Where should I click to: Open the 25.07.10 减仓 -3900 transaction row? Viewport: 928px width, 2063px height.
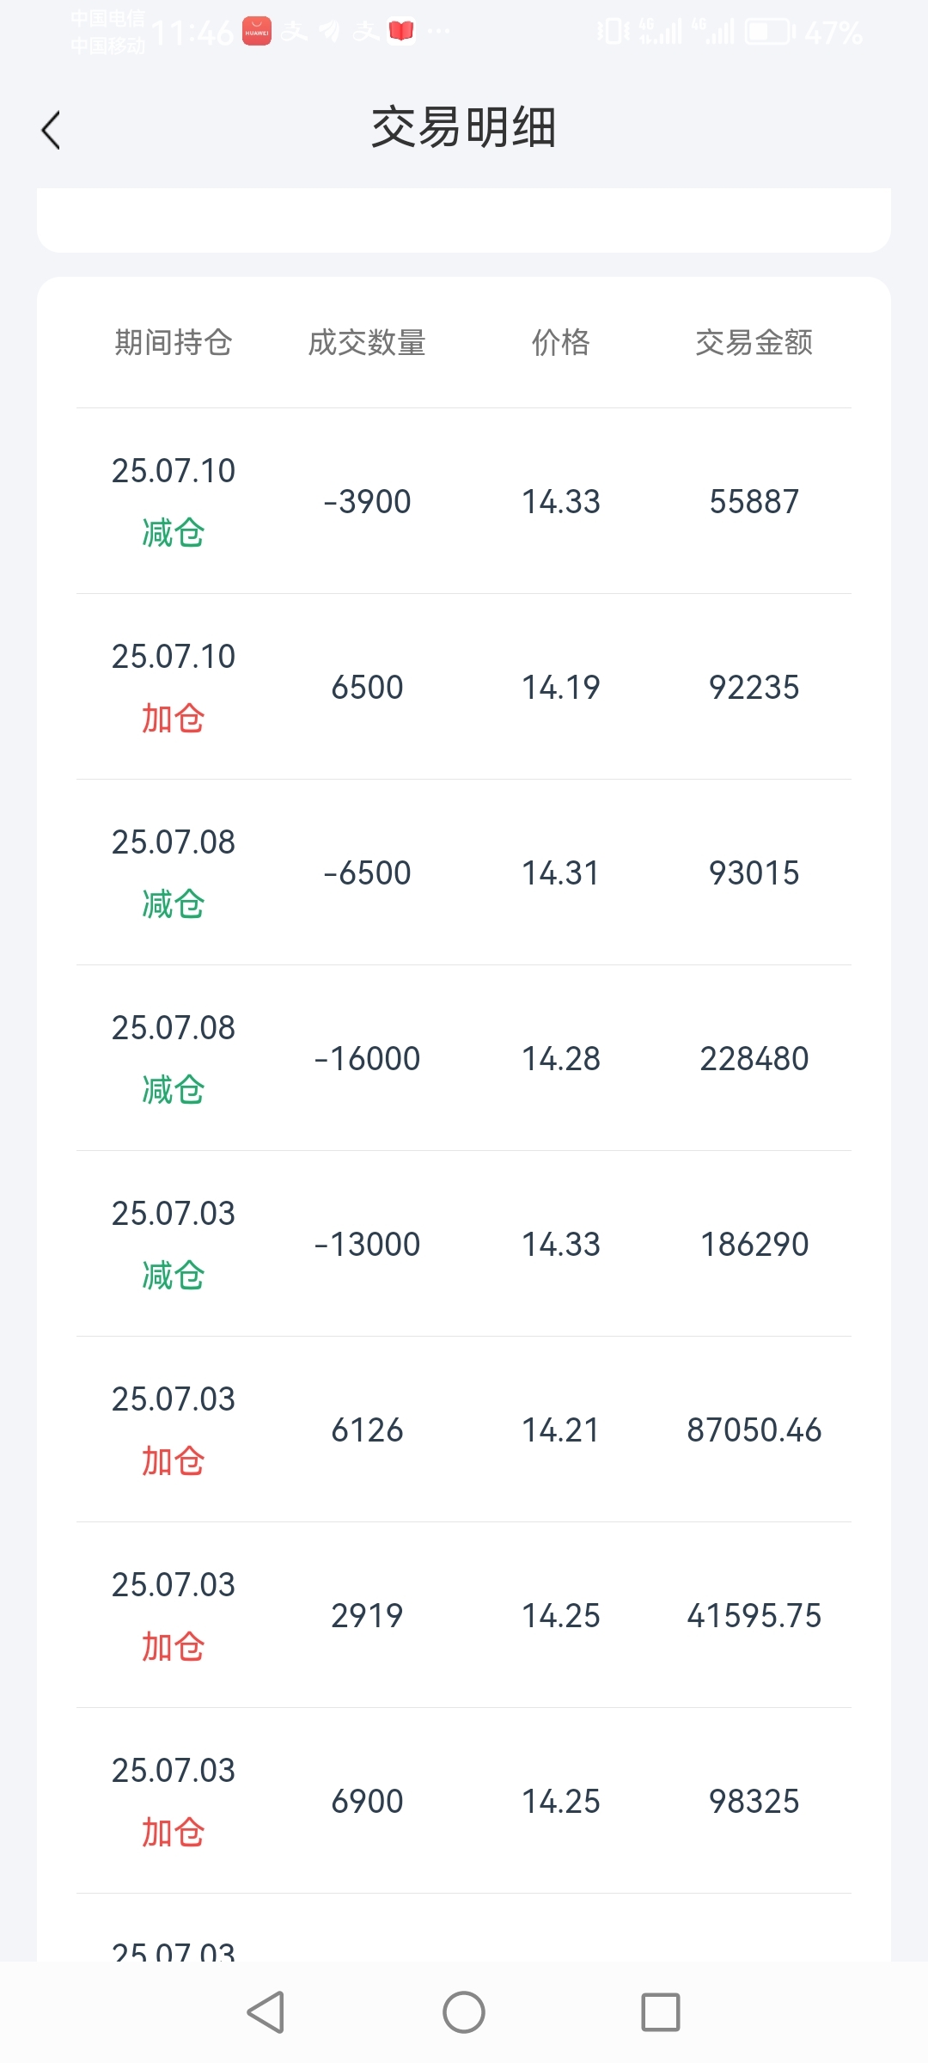464,501
